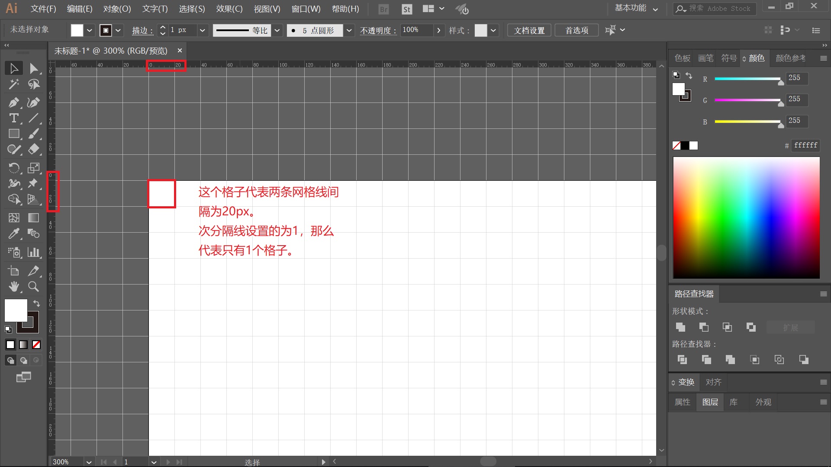Screen dimensions: 831x467
Task: Click the Unite shape mode icon
Action: 680,327
